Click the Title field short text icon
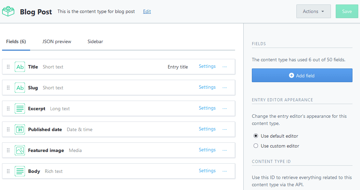This screenshot has height=190, width=360. pyautogui.click(x=20, y=67)
